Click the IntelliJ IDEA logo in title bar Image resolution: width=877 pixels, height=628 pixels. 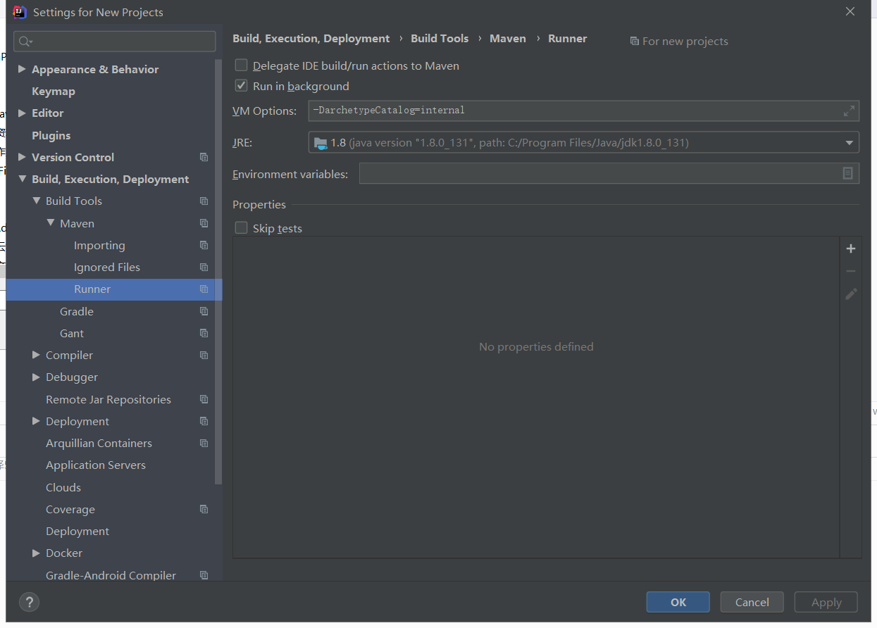(x=20, y=12)
